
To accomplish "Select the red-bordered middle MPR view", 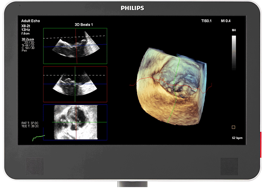I will pos(75,84).
